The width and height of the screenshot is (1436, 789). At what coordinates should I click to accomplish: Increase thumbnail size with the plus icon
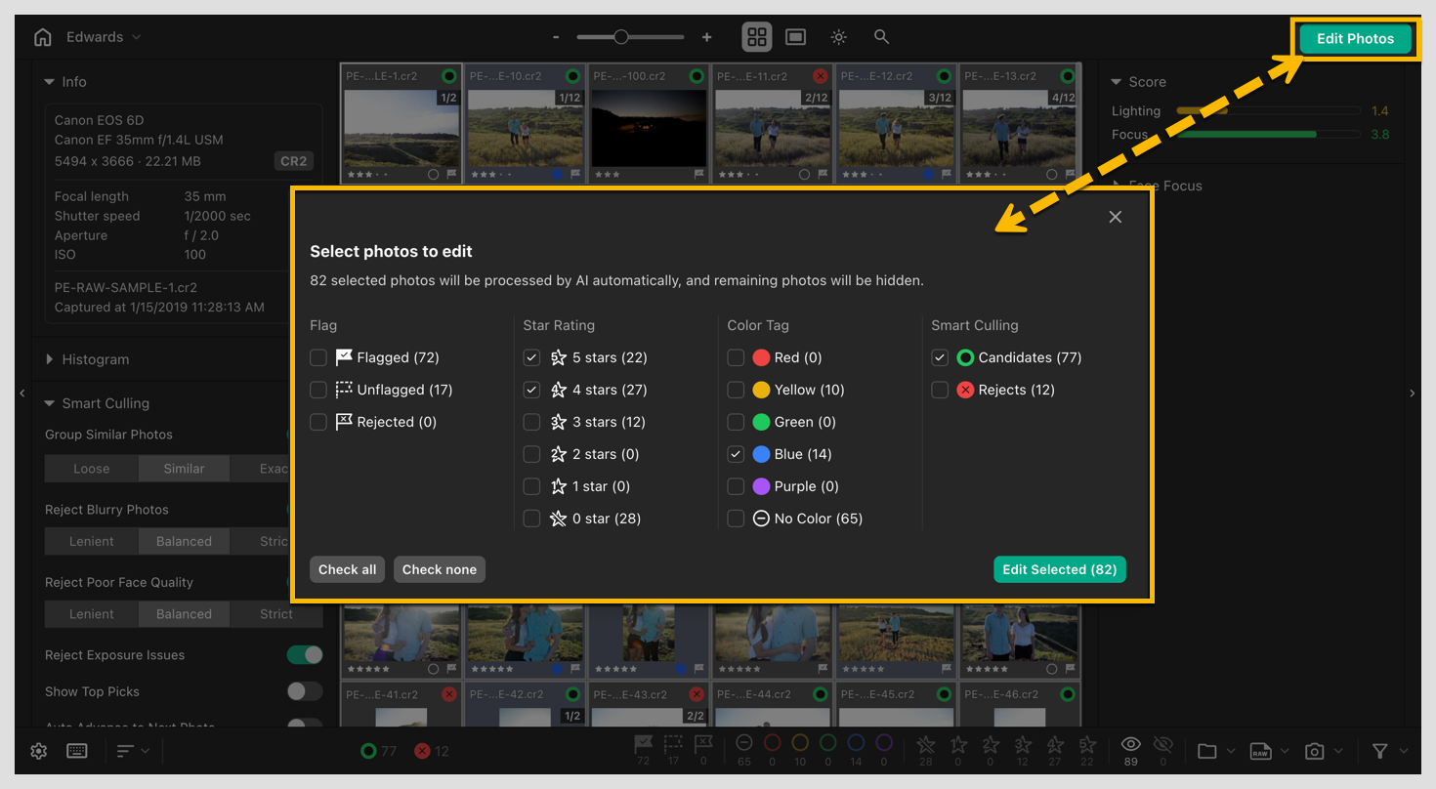point(707,37)
